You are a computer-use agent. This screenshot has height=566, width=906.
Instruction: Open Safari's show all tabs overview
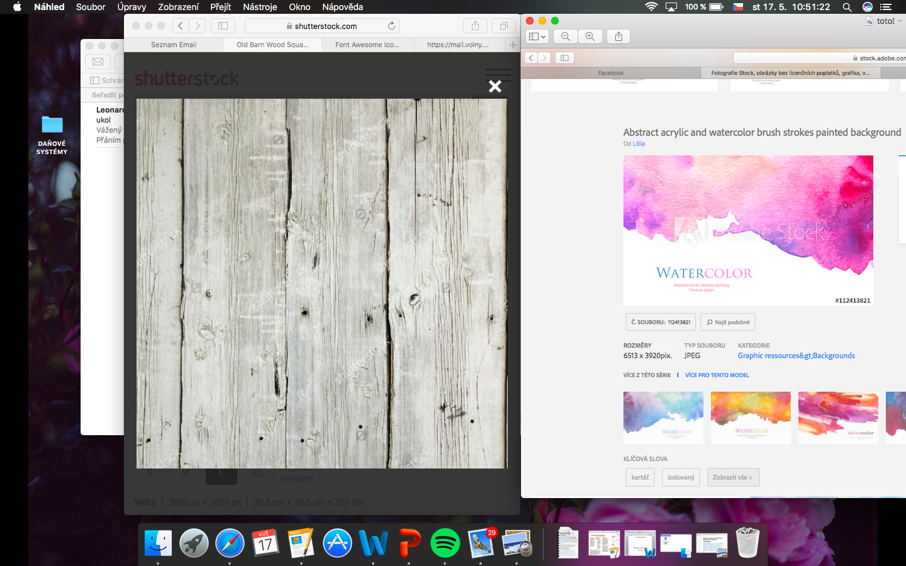[x=503, y=26]
